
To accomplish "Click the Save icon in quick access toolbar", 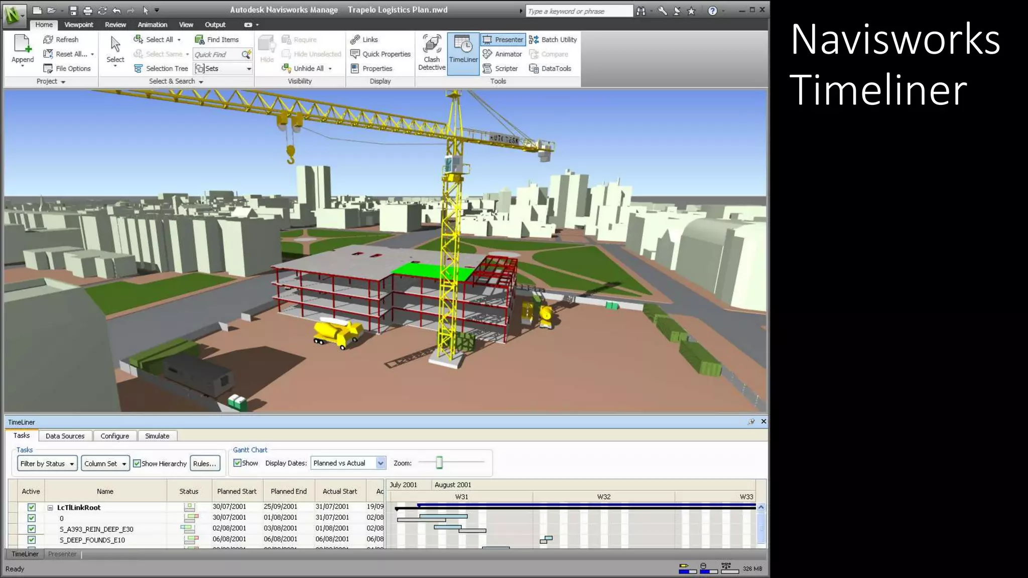I will pos(73,11).
